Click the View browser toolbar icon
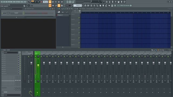173x97 pixels. 97,5
